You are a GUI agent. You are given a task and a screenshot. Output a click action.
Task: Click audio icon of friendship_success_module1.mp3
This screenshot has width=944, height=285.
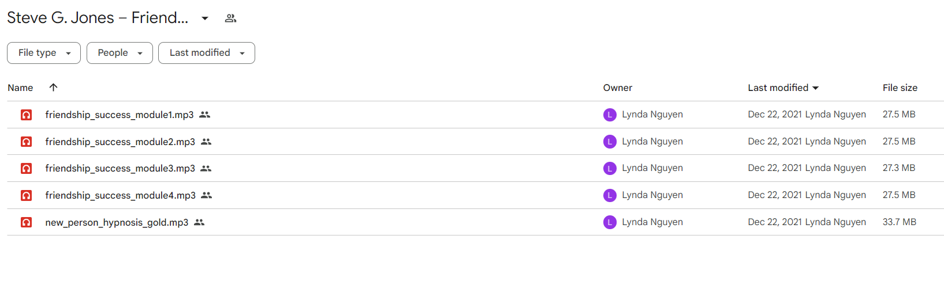[x=27, y=115]
